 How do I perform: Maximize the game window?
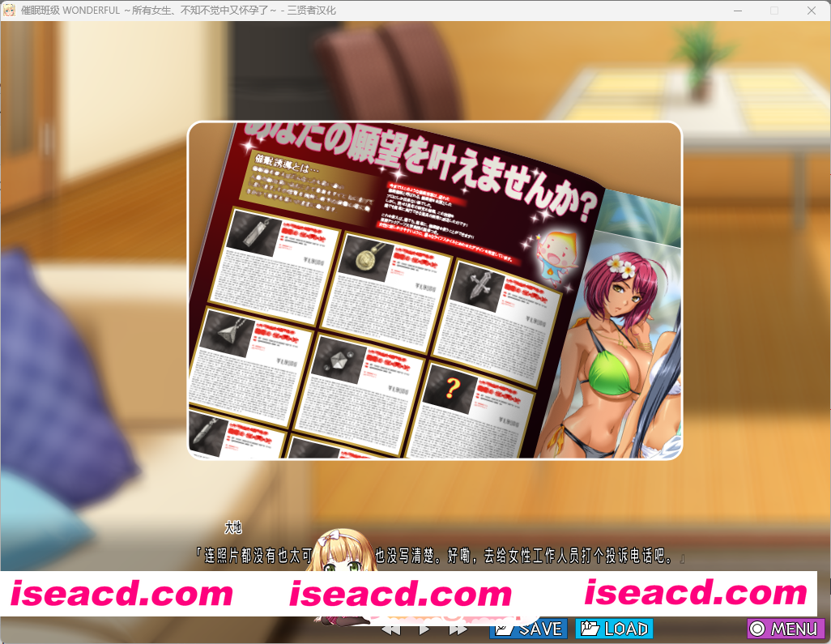click(x=773, y=11)
